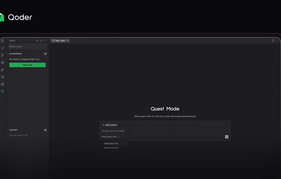The image size is (281, 179).
Task: Open the Write Spec First dropdown
Action: (x=110, y=137)
